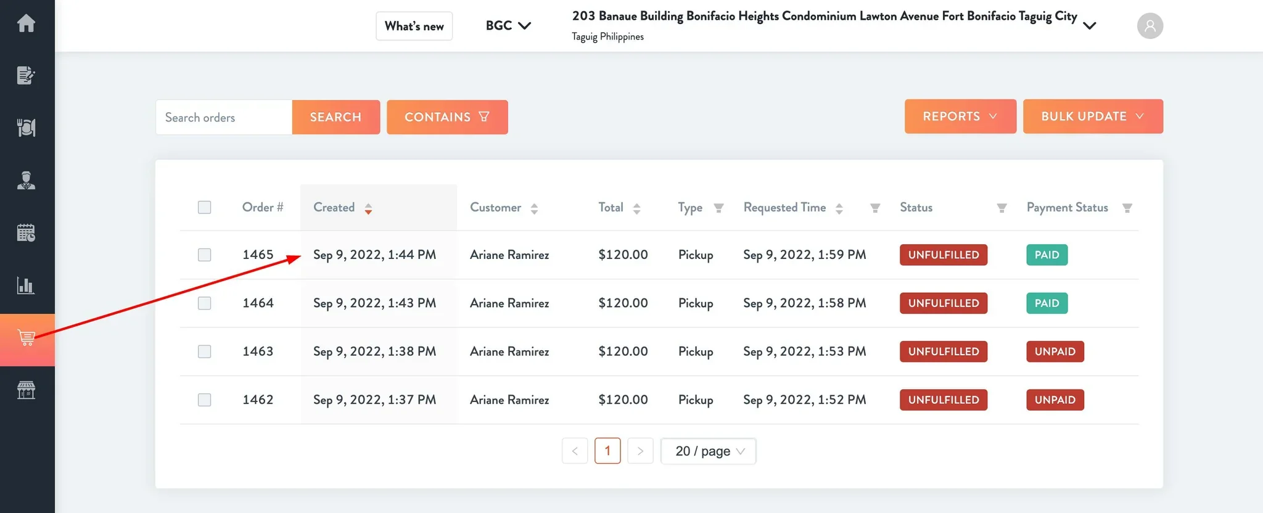Open the user profile avatar
Viewport: 1263px width, 513px height.
(x=1150, y=26)
